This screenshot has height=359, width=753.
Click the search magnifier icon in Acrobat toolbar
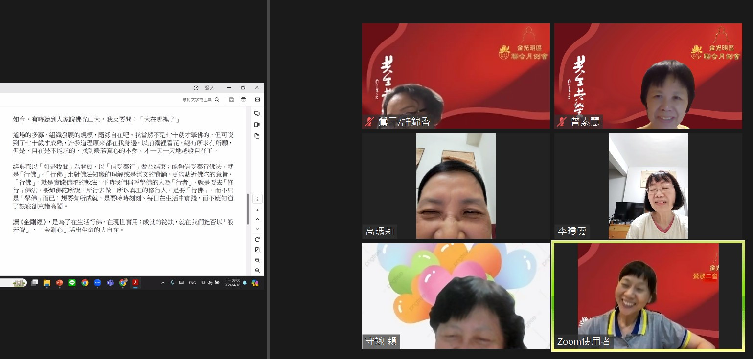[217, 100]
